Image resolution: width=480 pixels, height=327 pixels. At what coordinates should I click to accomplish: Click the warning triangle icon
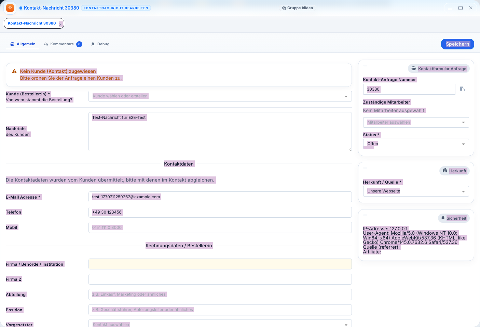coord(14,71)
